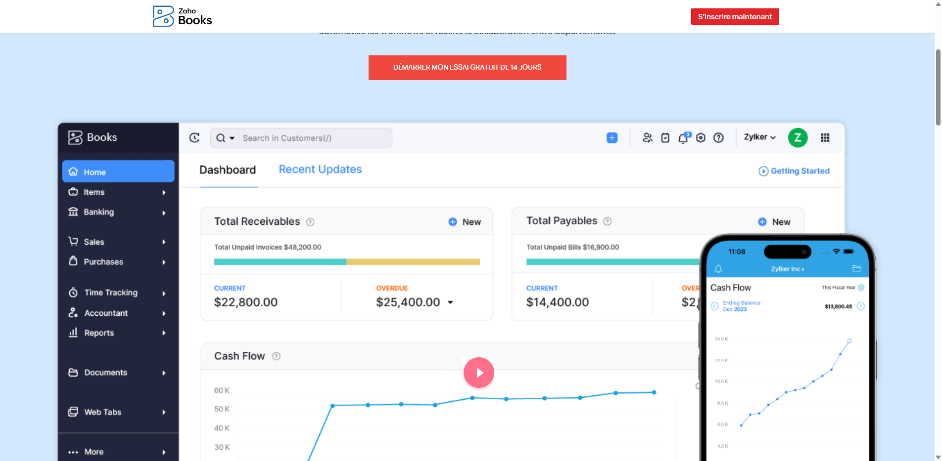942x461 pixels.
Task: Click the blue quick-create plus icon
Action: pos(612,138)
